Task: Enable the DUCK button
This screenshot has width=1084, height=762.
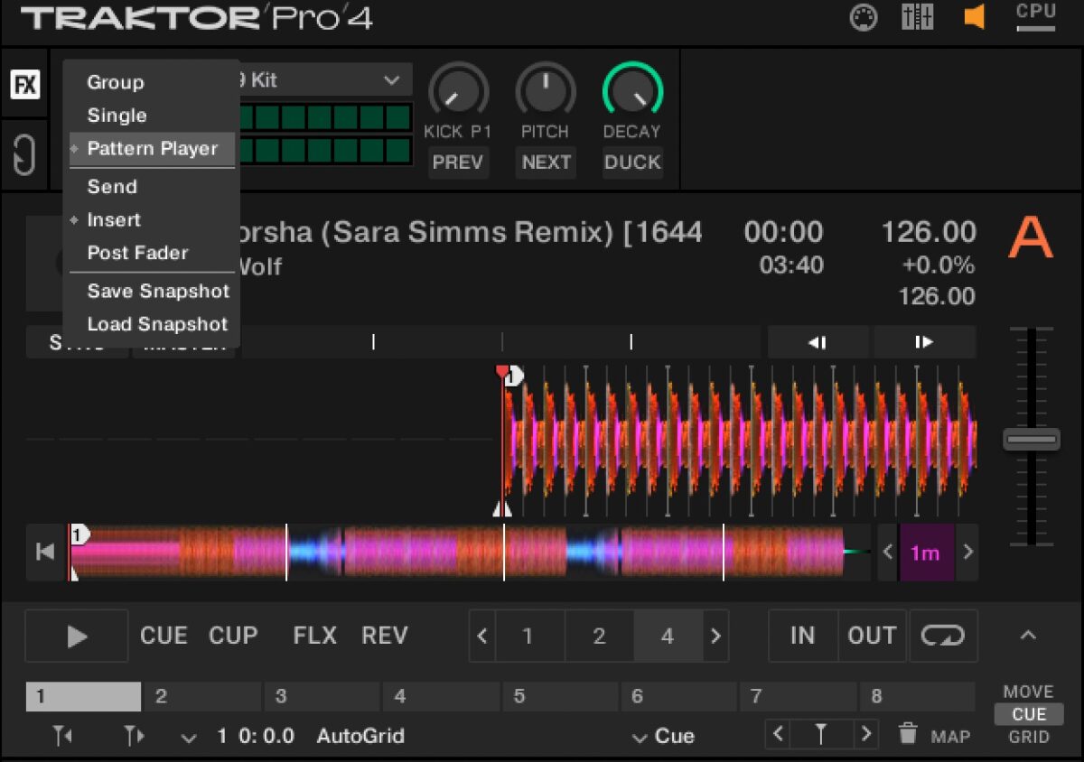Action: pos(632,163)
